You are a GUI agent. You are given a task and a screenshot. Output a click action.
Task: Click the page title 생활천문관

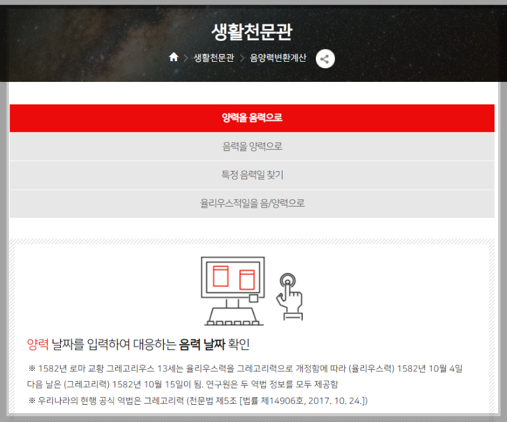coord(253,30)
